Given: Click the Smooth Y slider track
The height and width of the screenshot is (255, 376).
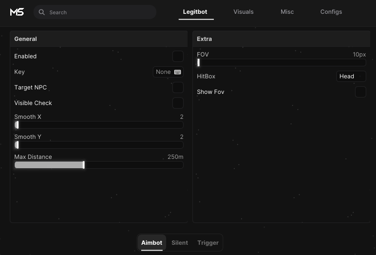Looking at the screenshot, I should coord(99,145).
